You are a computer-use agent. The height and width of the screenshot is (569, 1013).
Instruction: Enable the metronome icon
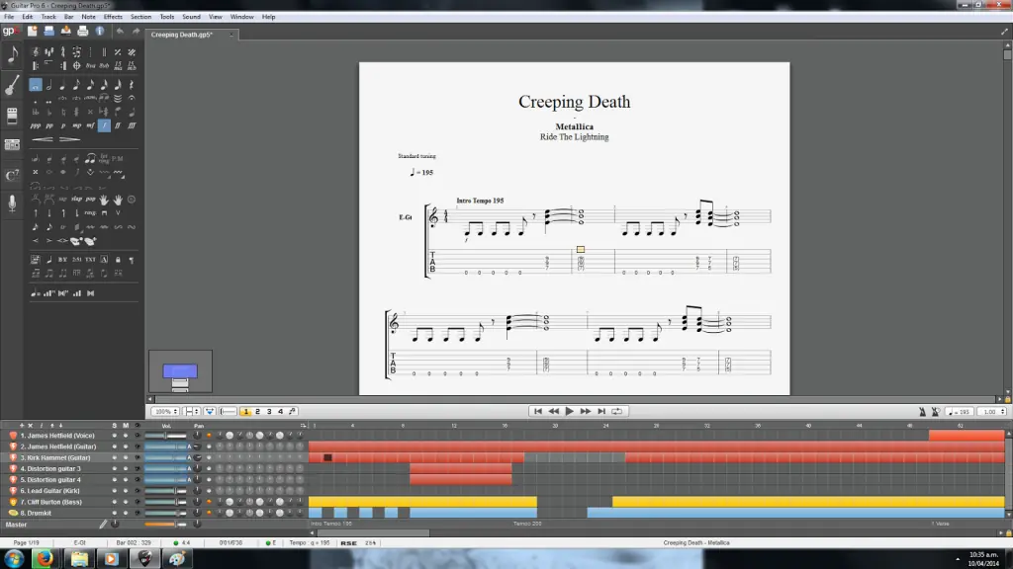click(x=923, y=412)
